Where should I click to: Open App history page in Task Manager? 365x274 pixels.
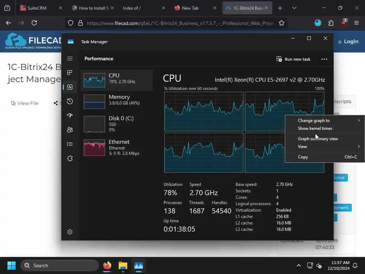point(70,101)
